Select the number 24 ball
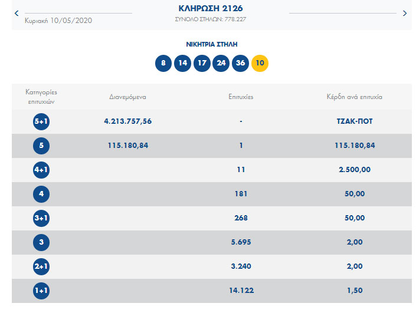The width and height of the screenshot is (416, 313). [221, 64]
